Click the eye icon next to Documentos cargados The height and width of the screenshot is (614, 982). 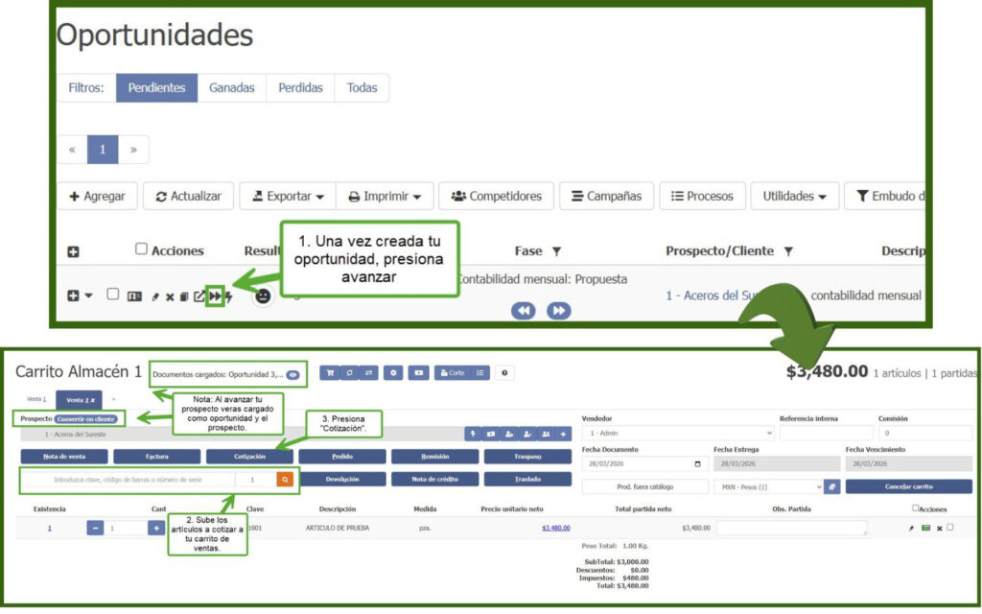pos(292,374)
